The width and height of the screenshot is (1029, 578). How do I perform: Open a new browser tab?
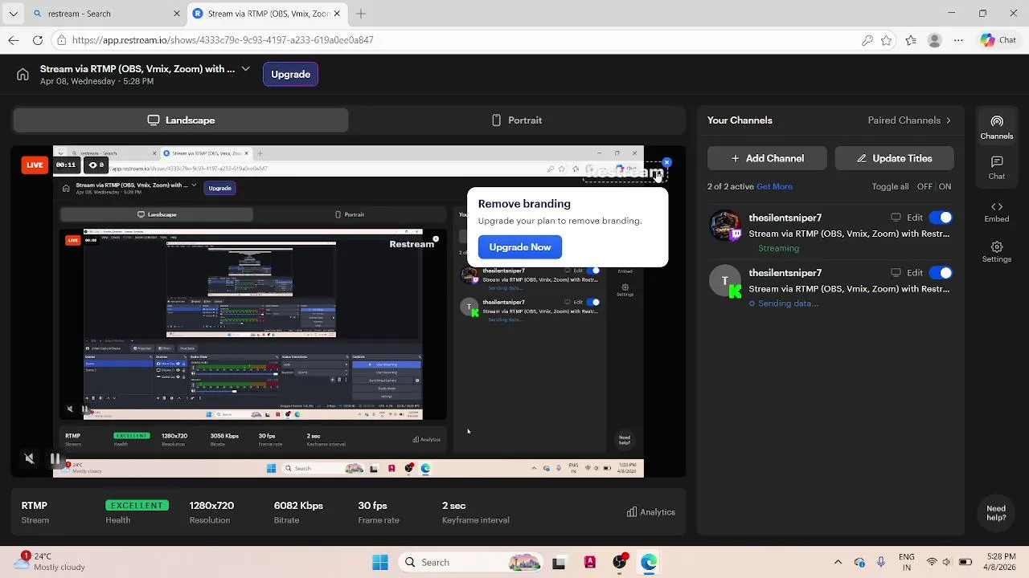(x=361, y=14)
